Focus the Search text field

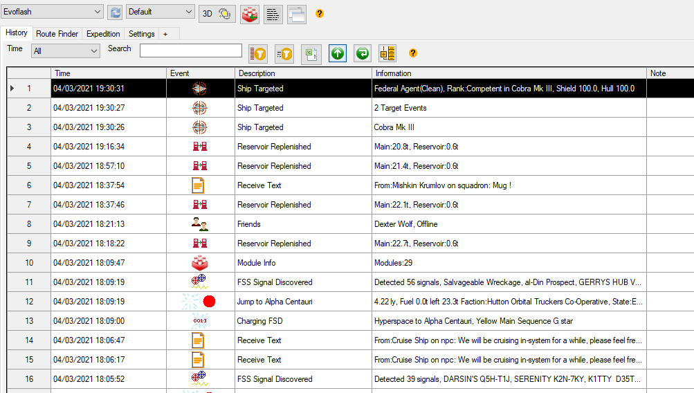click(x=191, y=51)
